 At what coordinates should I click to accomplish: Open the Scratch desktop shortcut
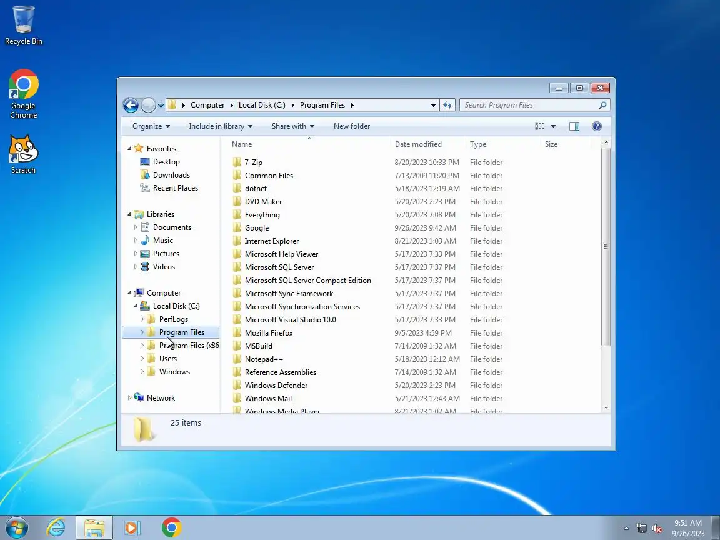(x=23, y=154)
